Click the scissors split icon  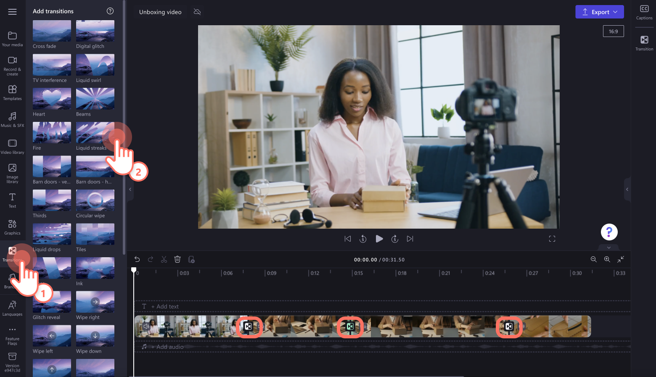[x=164, y=259]
